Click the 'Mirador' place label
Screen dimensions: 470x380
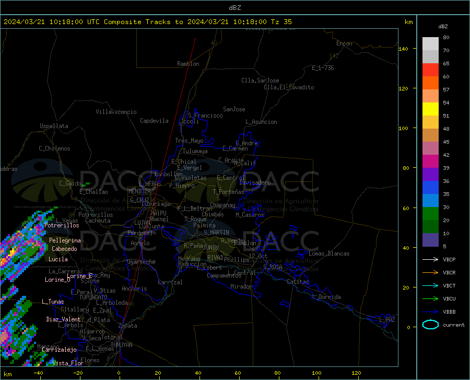coord(241,287)
